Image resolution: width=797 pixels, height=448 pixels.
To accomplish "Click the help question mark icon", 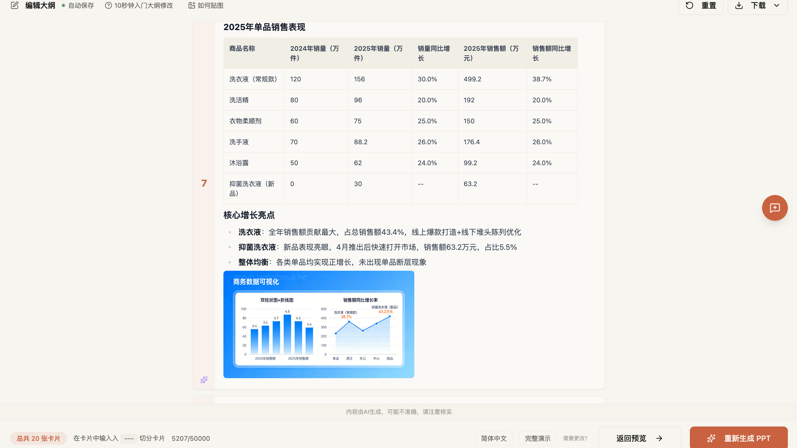I will 108,6.
